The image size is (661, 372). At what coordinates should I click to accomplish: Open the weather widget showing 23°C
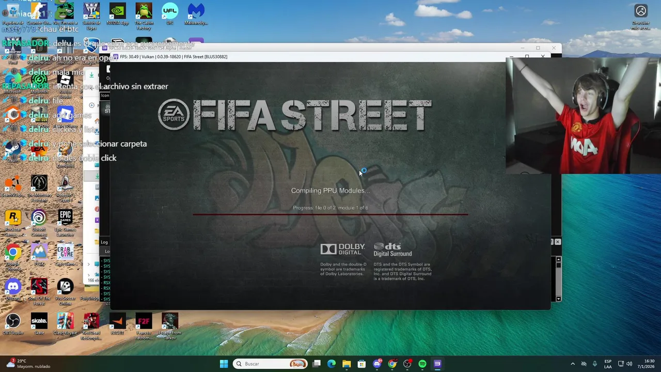(28, 364)
